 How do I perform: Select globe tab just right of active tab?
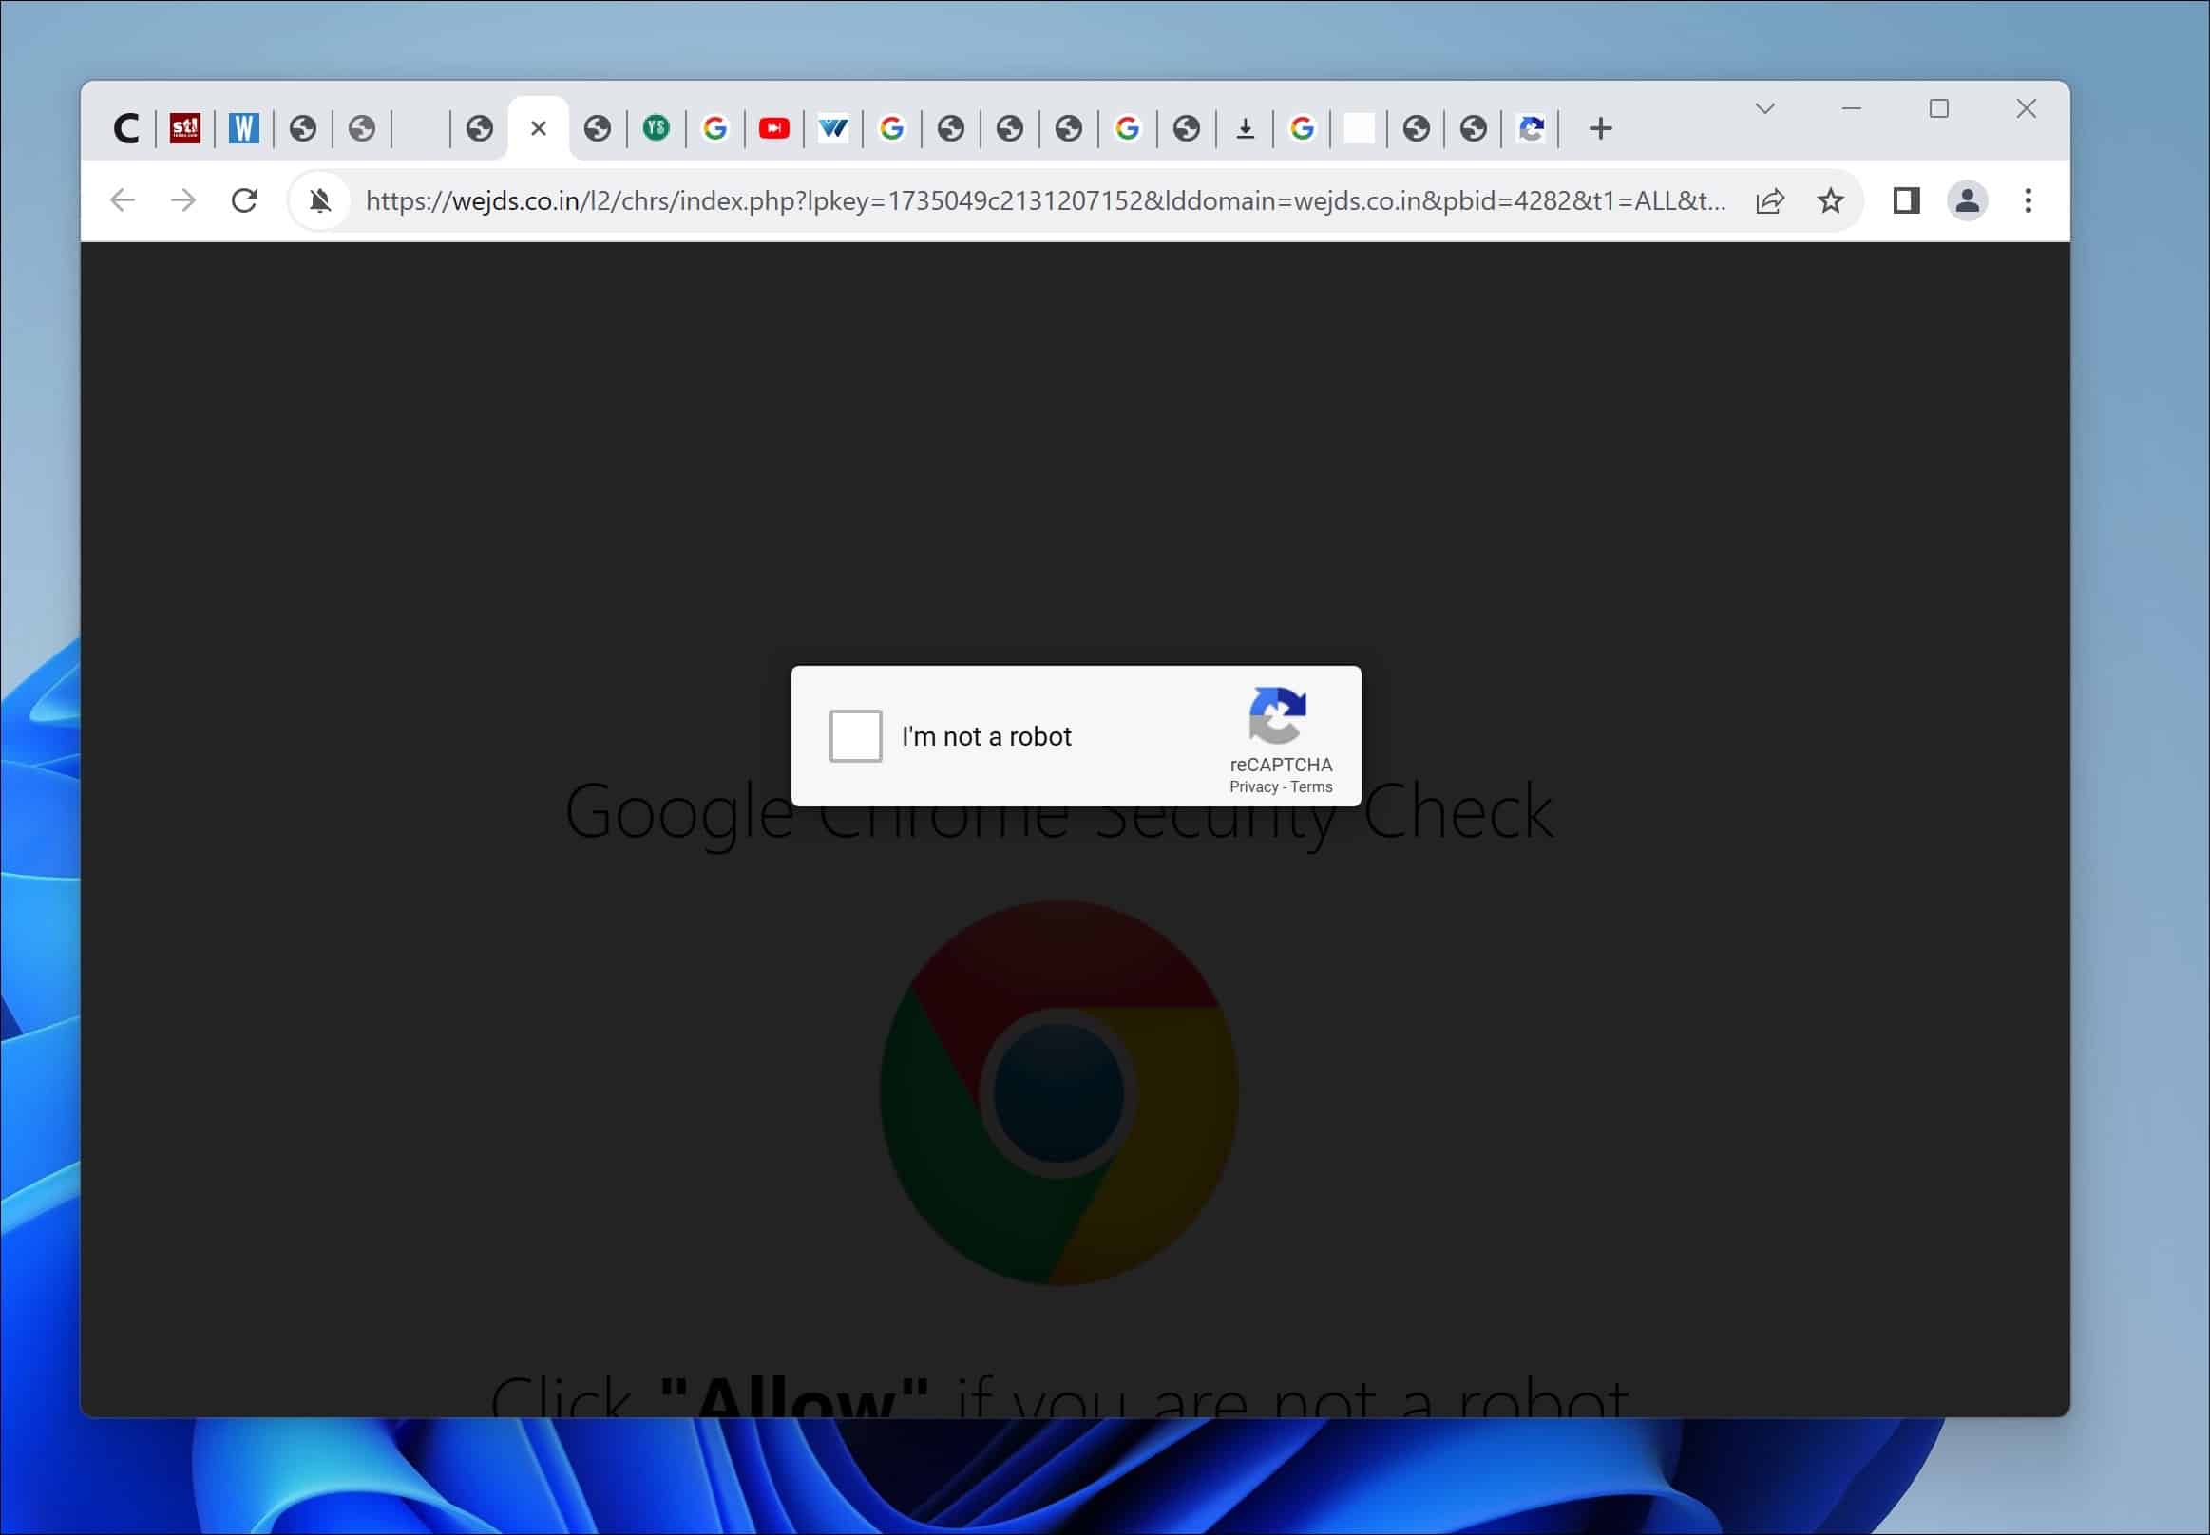click(x=598, y=128)
